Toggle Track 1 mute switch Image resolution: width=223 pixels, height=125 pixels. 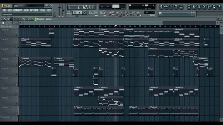click(x=16, y=36)
